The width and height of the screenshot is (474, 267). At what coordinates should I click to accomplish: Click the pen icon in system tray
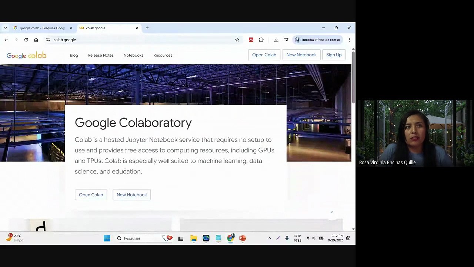(278, 238)
